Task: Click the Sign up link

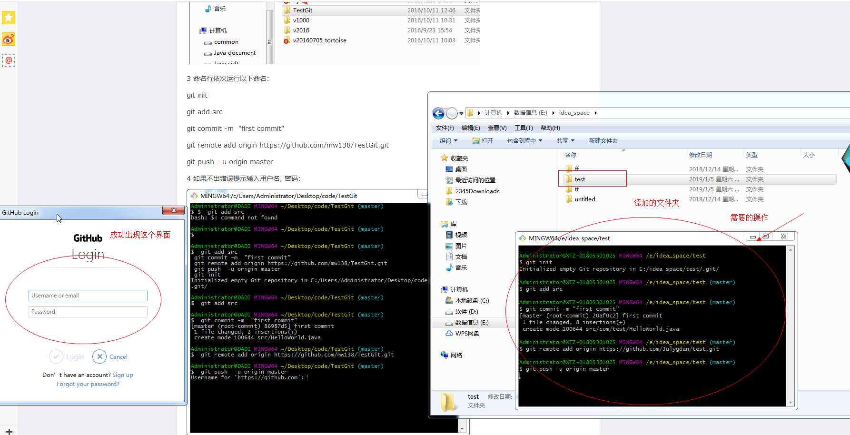Action: pos(123,375)
